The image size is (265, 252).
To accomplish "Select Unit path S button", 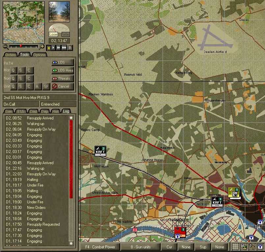I will click(21, 87).
